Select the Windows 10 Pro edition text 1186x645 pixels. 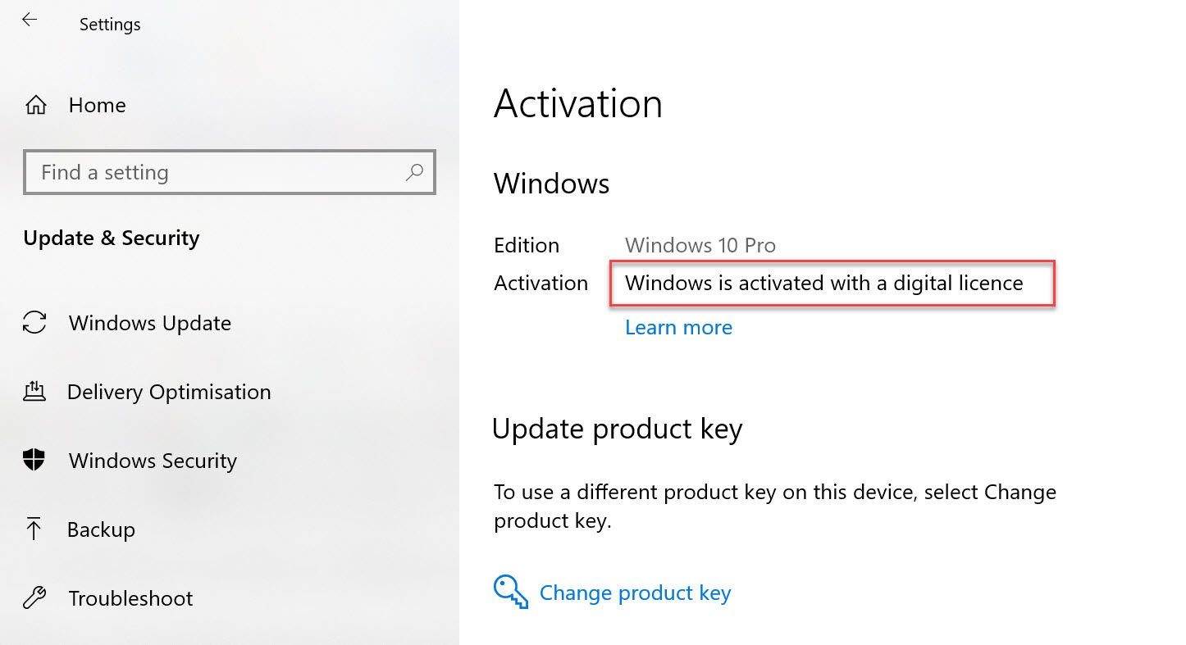point(700,244)
